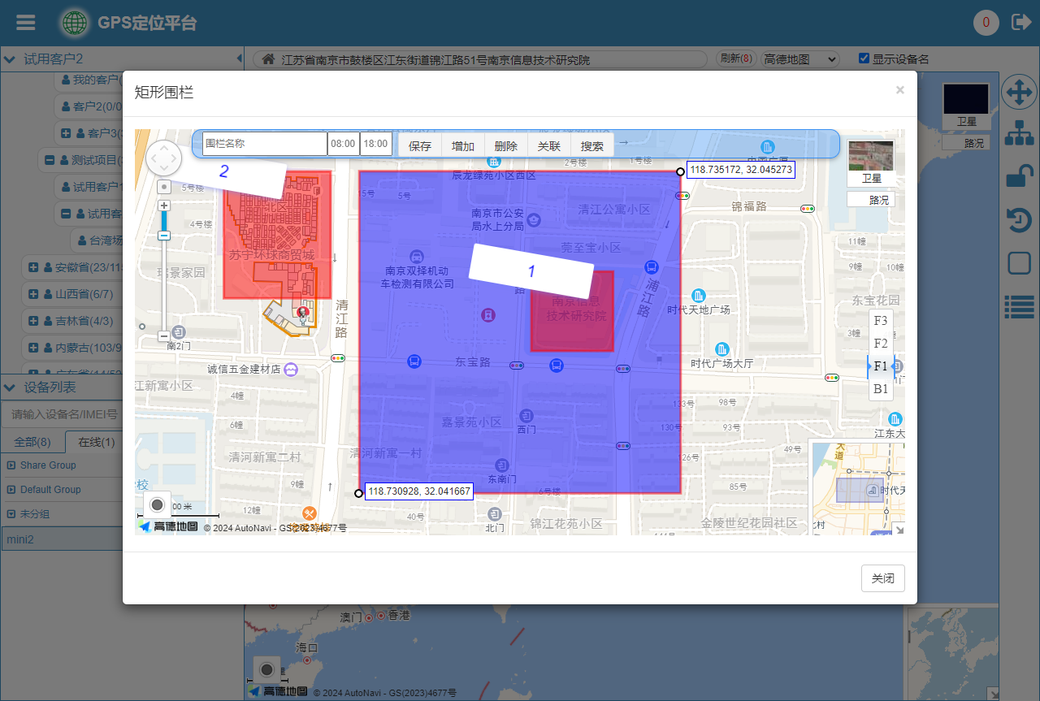The width and height of the screenshot is (1040, 701).
Task: Click the 关闭 button at the dialog bottom
Action: pyautogui.click(x=883, y=578)
